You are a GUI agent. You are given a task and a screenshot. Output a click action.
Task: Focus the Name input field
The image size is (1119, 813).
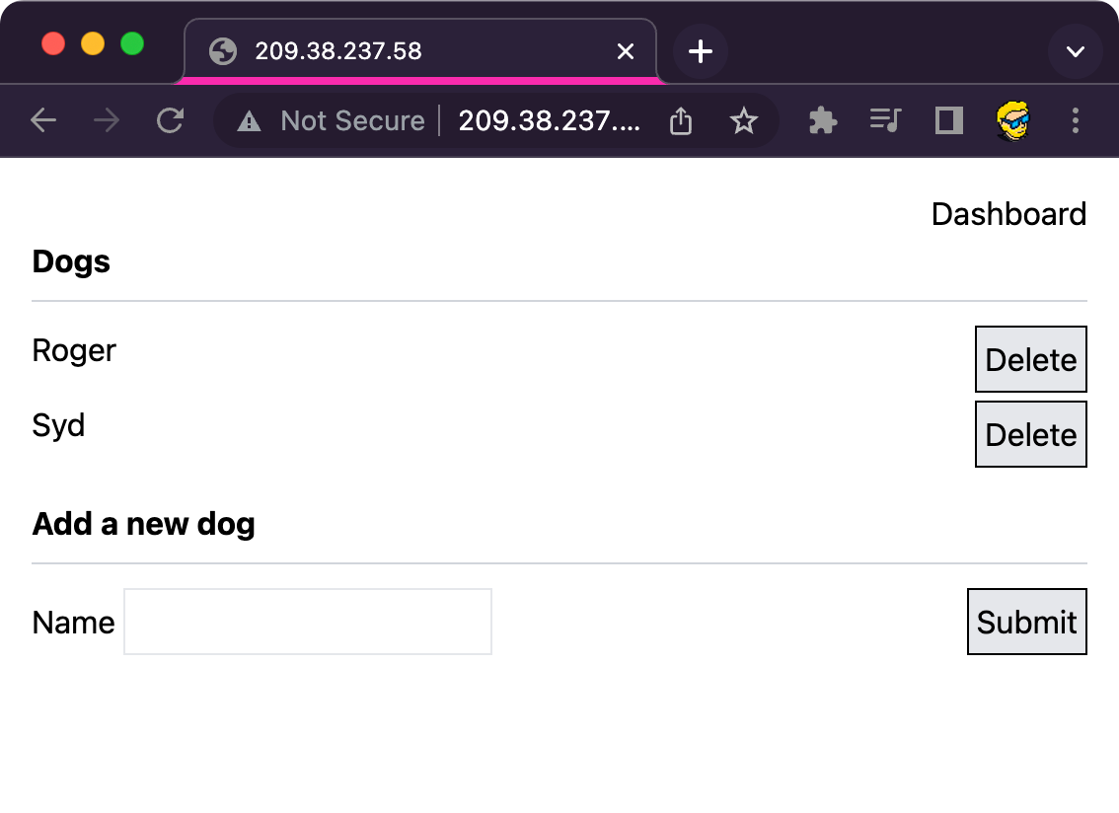[x=308, y=622]
